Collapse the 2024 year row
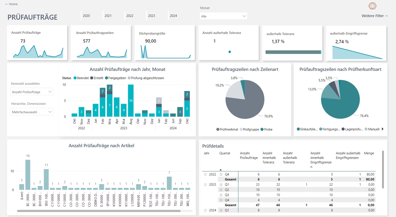The height and width of the screenshot is (217, 396). (x=205, y=210)
